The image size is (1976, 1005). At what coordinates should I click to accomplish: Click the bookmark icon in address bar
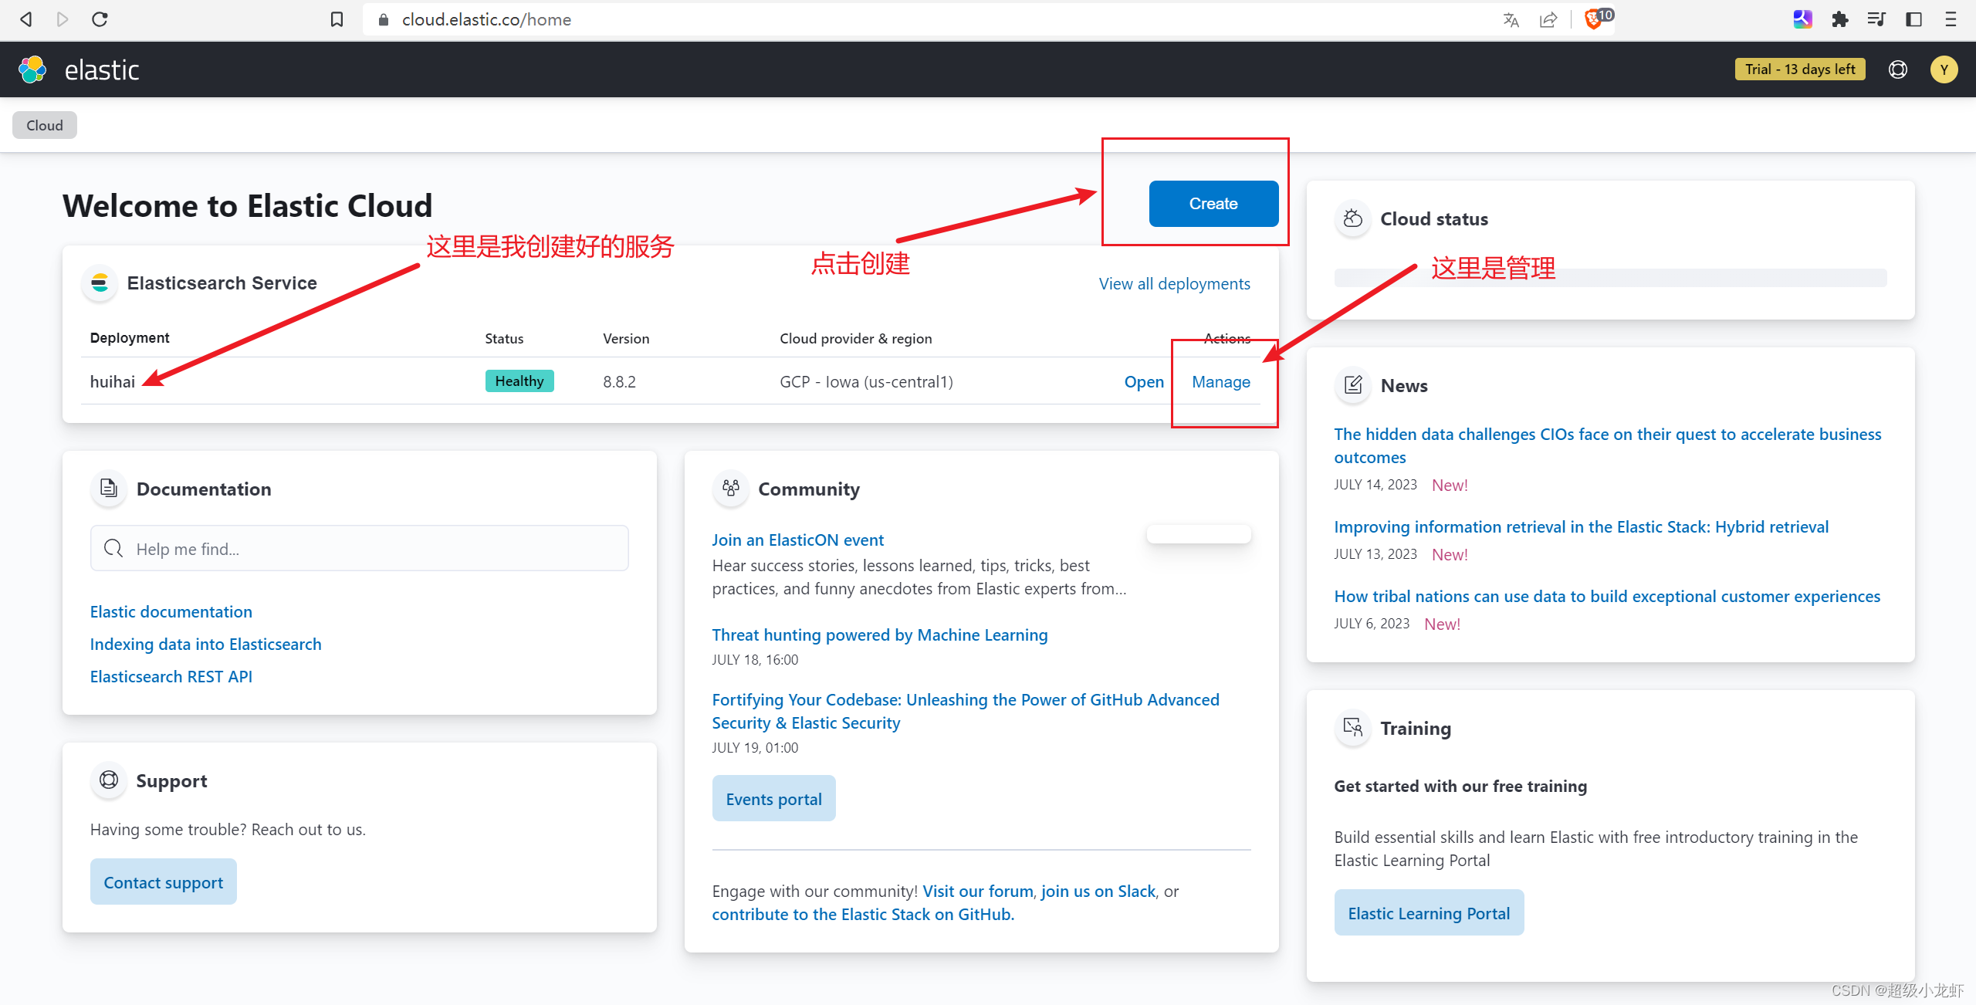click(337, 19)
